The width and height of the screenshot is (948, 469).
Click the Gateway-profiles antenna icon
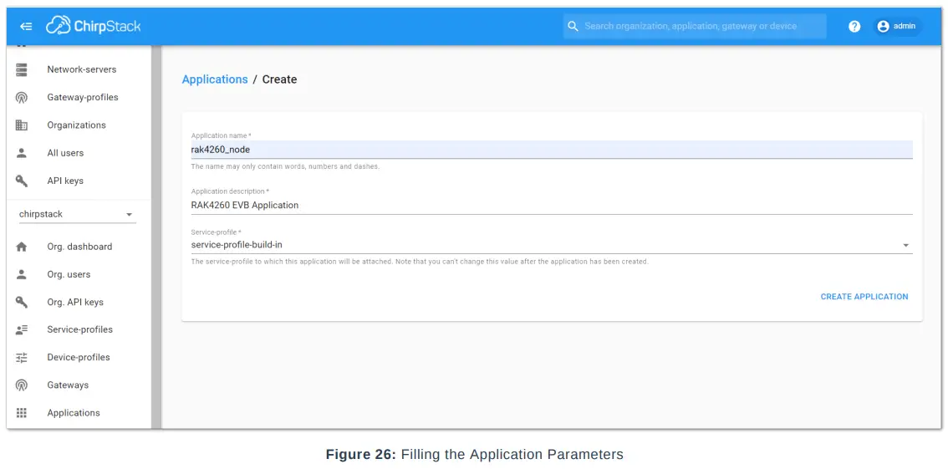(x=22, y=97)
